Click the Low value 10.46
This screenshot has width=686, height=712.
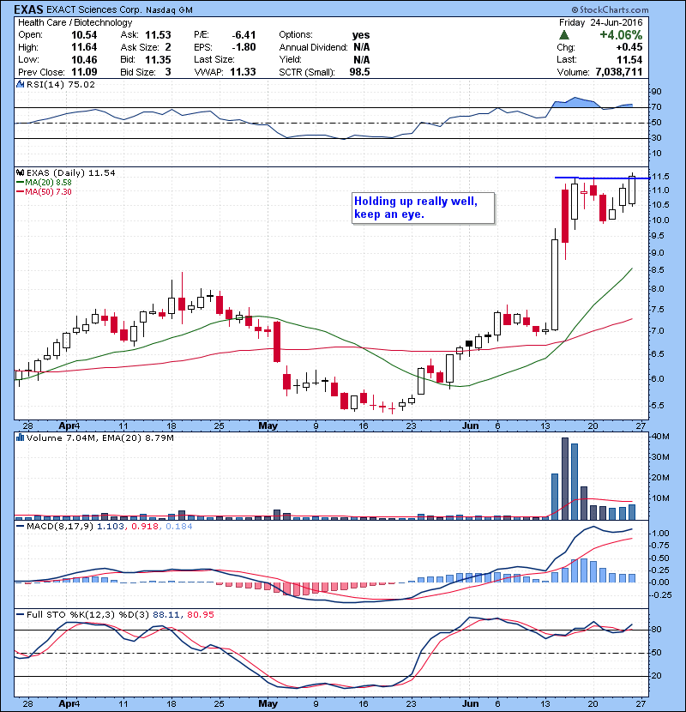84,59
